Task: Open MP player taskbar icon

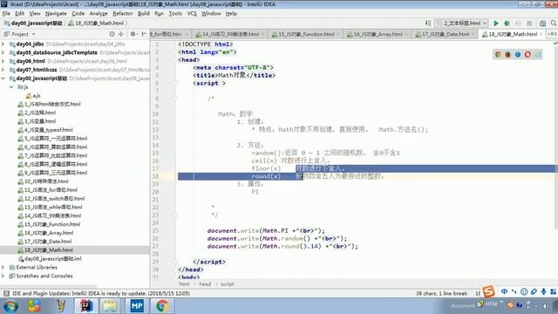Action: point(137,306)
